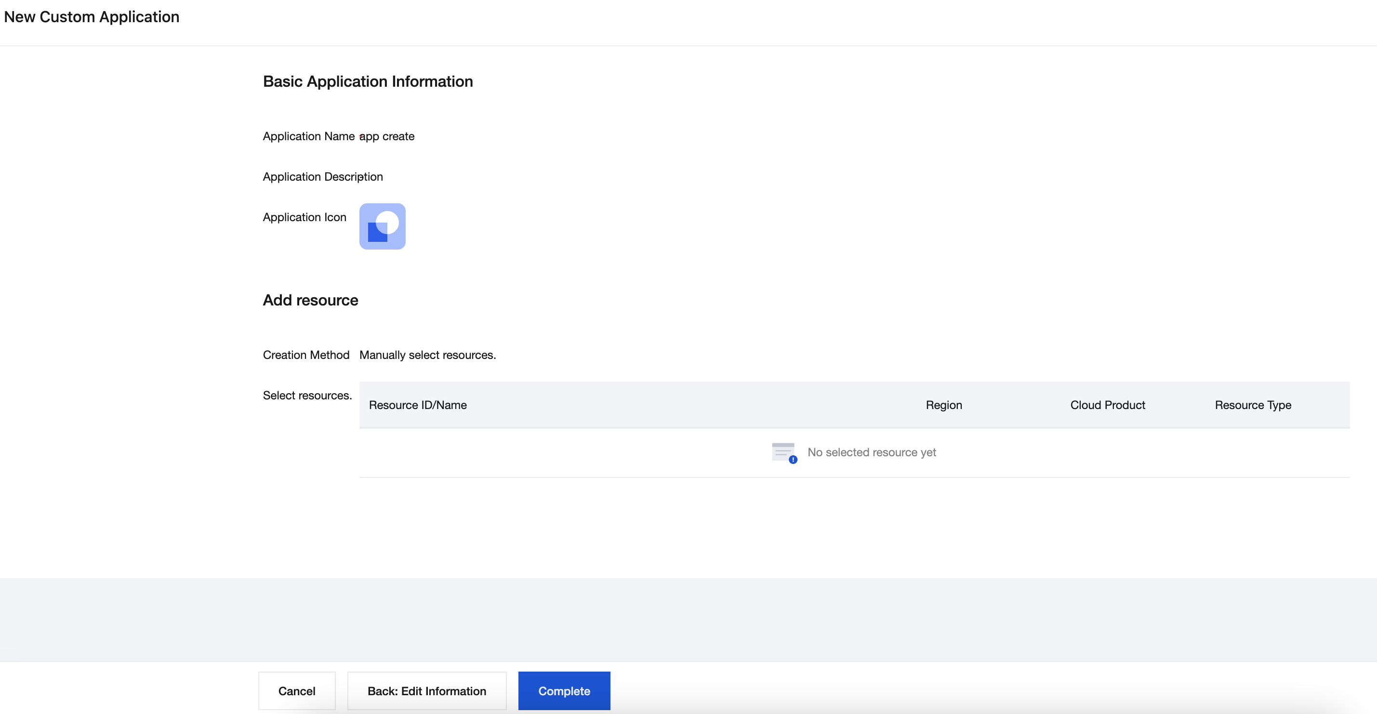
Task: Click the Creation Method label
Action: pyautogui.click(x=306, y=355)
